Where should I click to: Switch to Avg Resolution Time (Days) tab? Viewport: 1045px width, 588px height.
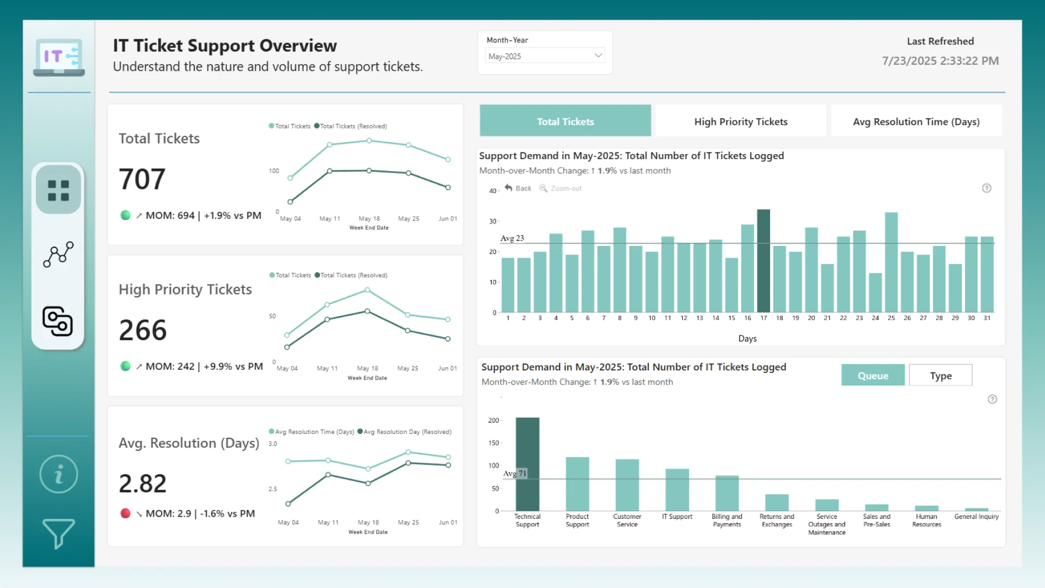[x=916, y=121]
